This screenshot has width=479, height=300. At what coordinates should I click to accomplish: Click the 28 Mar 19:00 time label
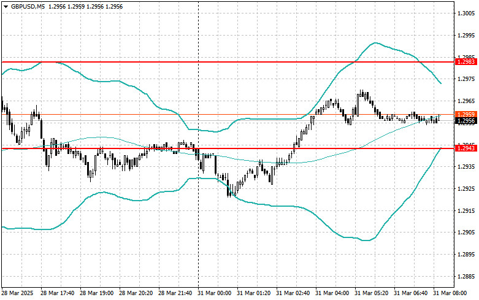96,293
